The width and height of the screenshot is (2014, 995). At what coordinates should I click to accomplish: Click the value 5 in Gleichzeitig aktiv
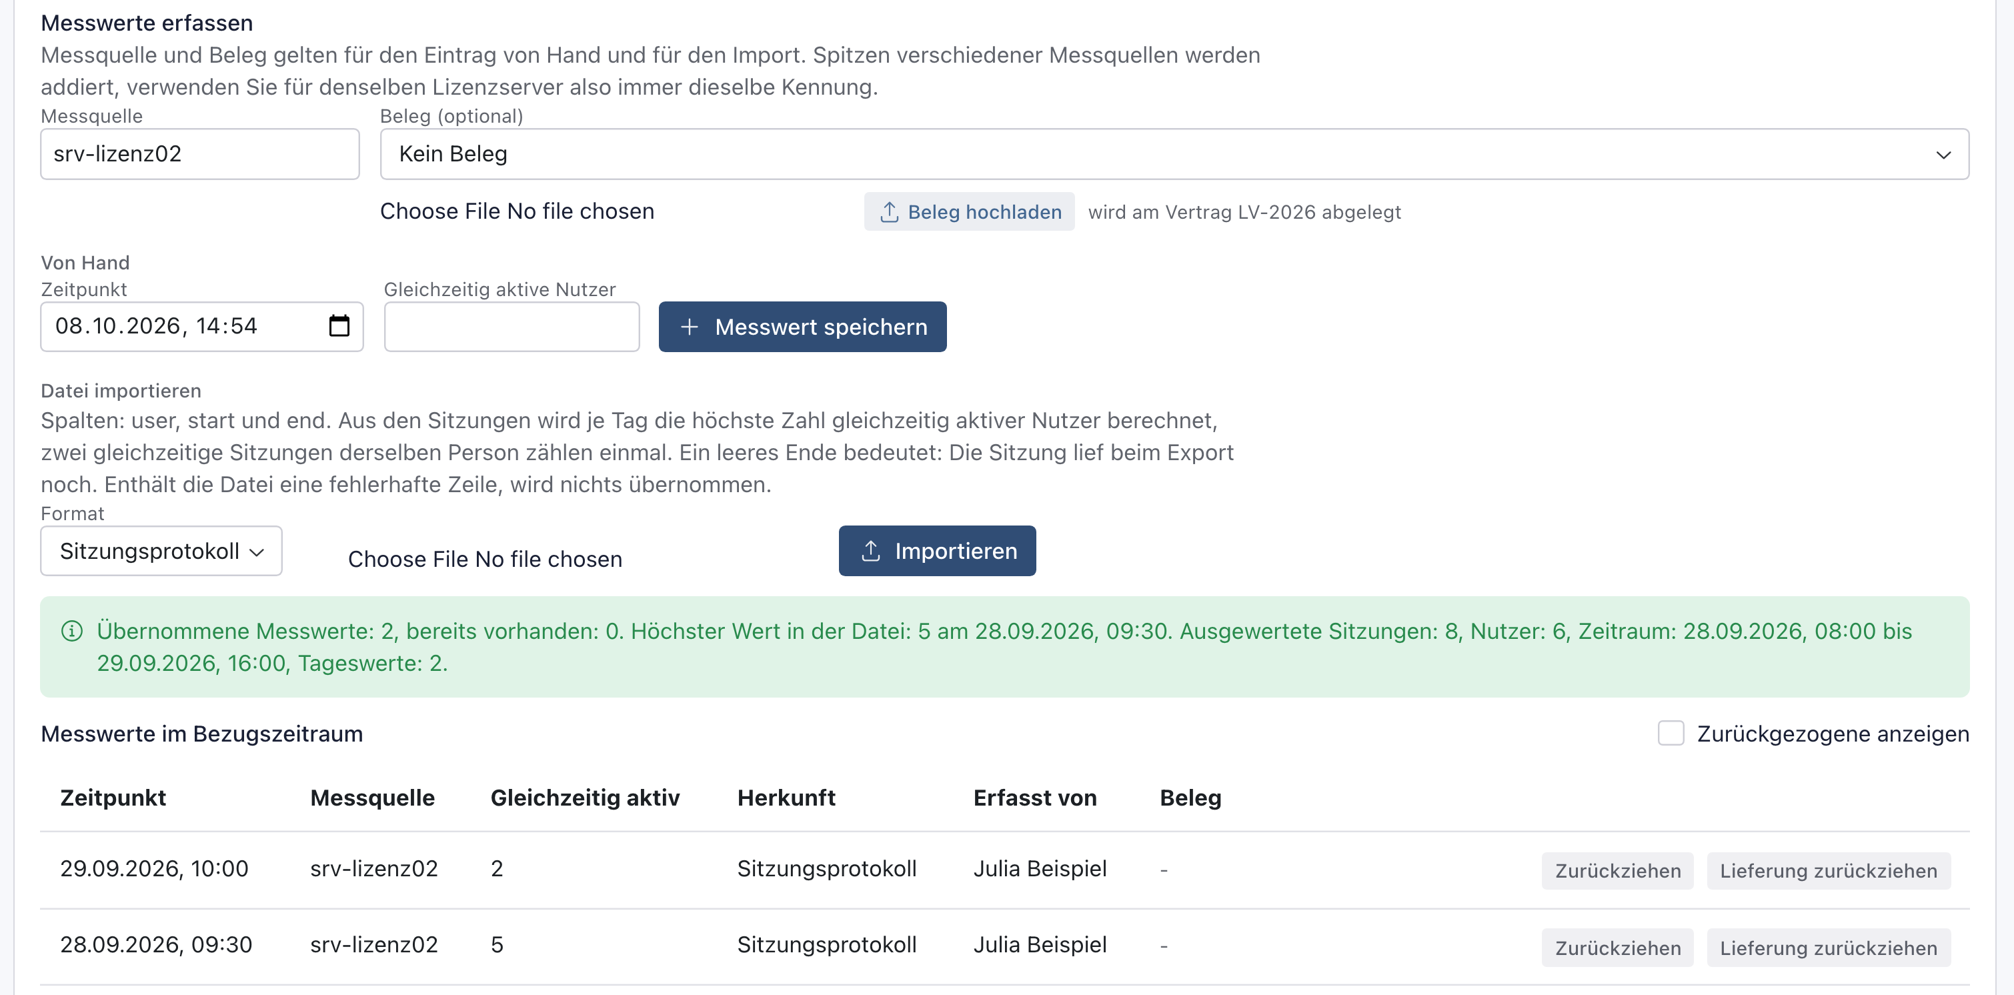[x=497, y=944]
